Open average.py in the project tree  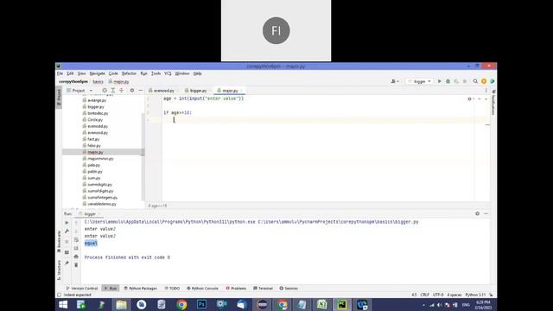click(x=97, y=100)
